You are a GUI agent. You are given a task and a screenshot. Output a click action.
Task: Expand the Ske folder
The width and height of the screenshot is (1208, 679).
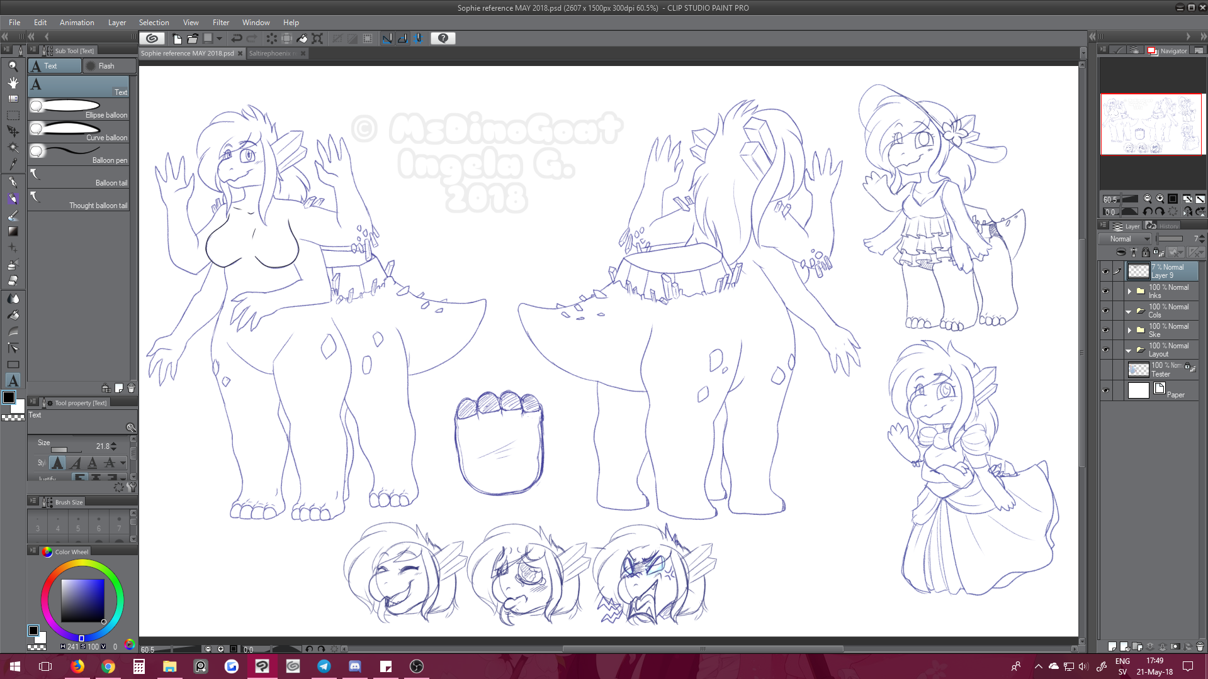(1129, 330)
